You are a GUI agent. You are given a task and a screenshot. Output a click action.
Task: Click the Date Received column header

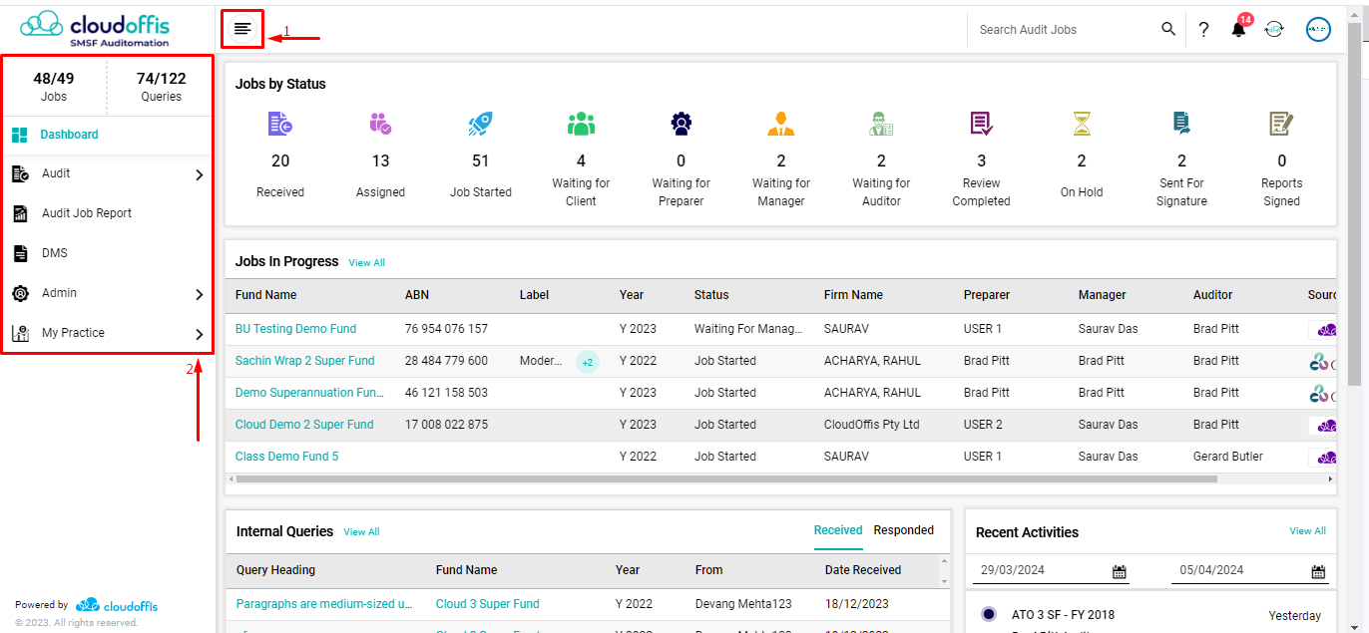(863, 570)
